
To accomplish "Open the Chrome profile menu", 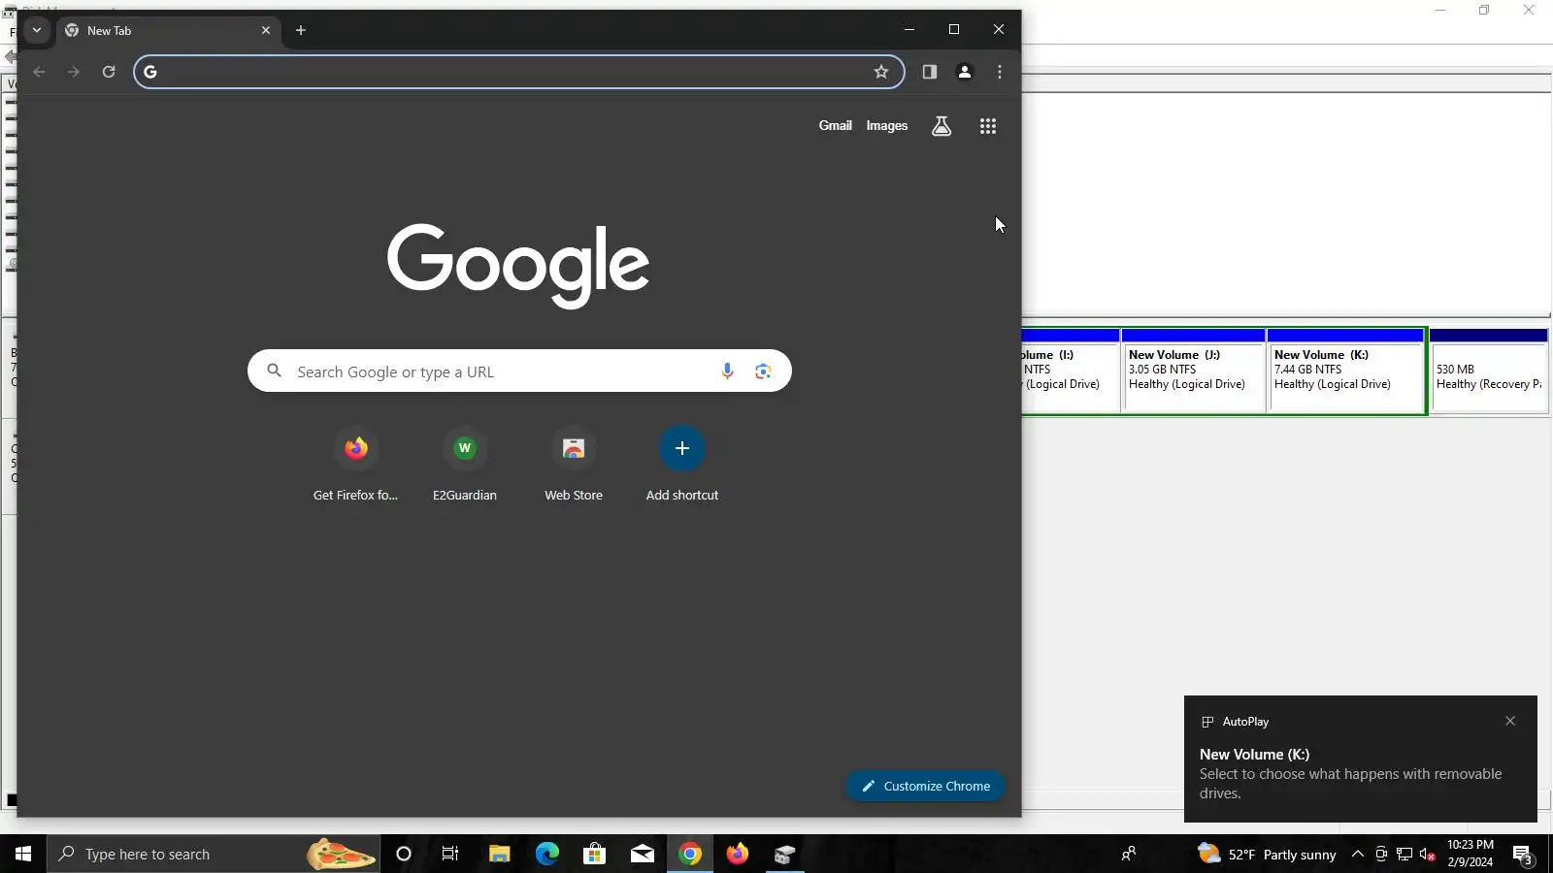I will tap(965, 72).
